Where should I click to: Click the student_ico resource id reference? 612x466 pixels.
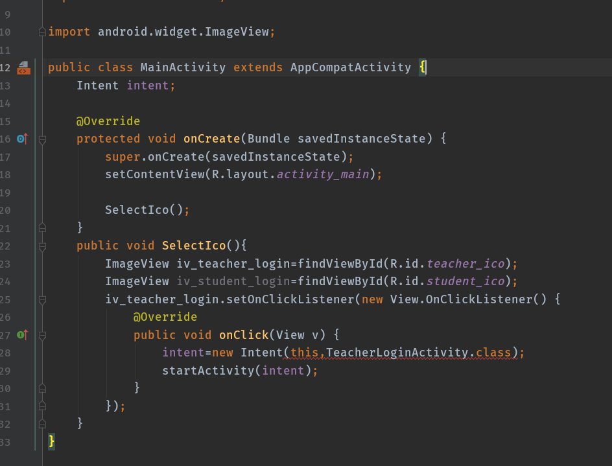(x=465, y=281)
